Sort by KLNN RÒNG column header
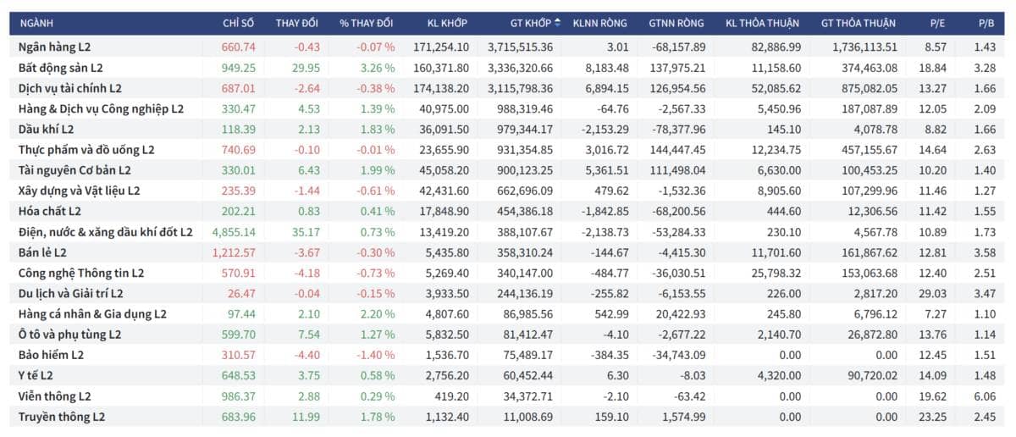1016x437 pixels. pos(600,23)
